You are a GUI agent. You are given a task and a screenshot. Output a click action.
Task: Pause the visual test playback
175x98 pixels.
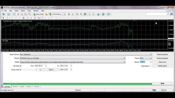(x=40, y=70)
